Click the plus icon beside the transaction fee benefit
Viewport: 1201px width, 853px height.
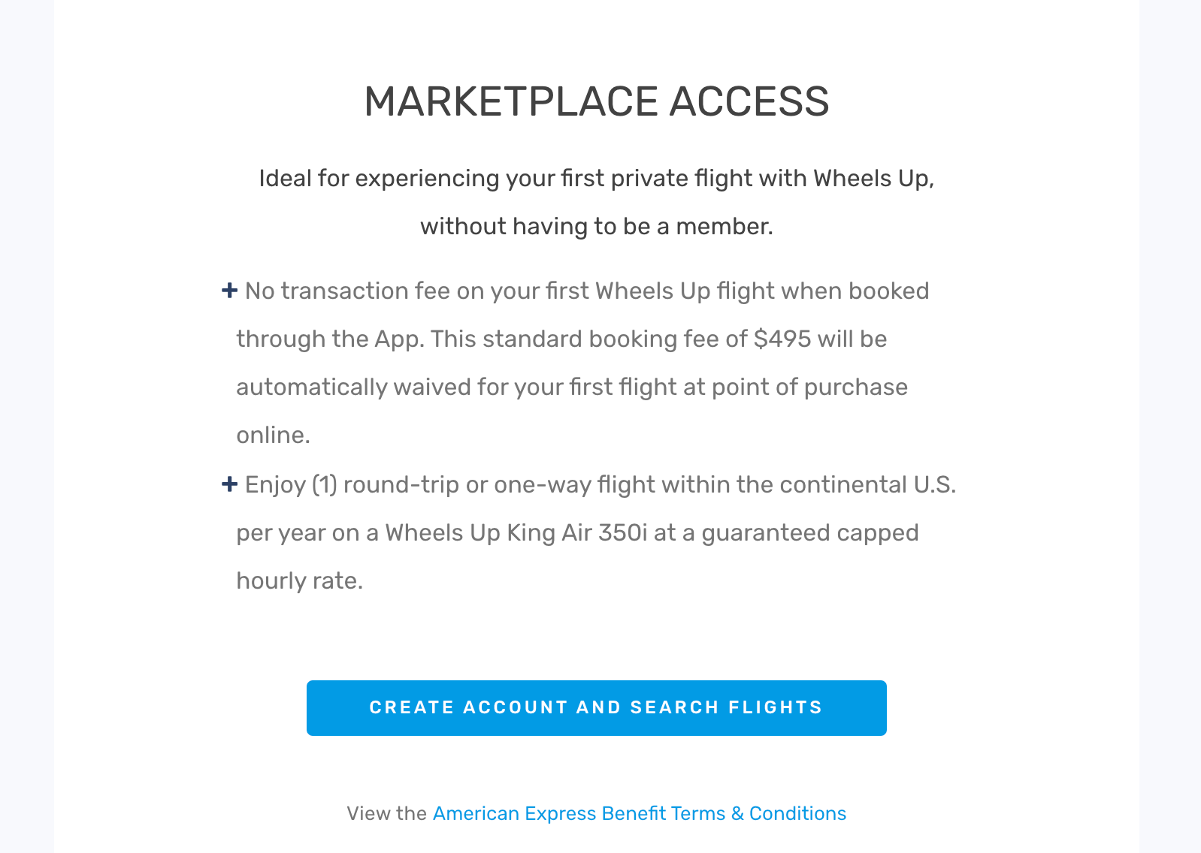pos(229,290)
